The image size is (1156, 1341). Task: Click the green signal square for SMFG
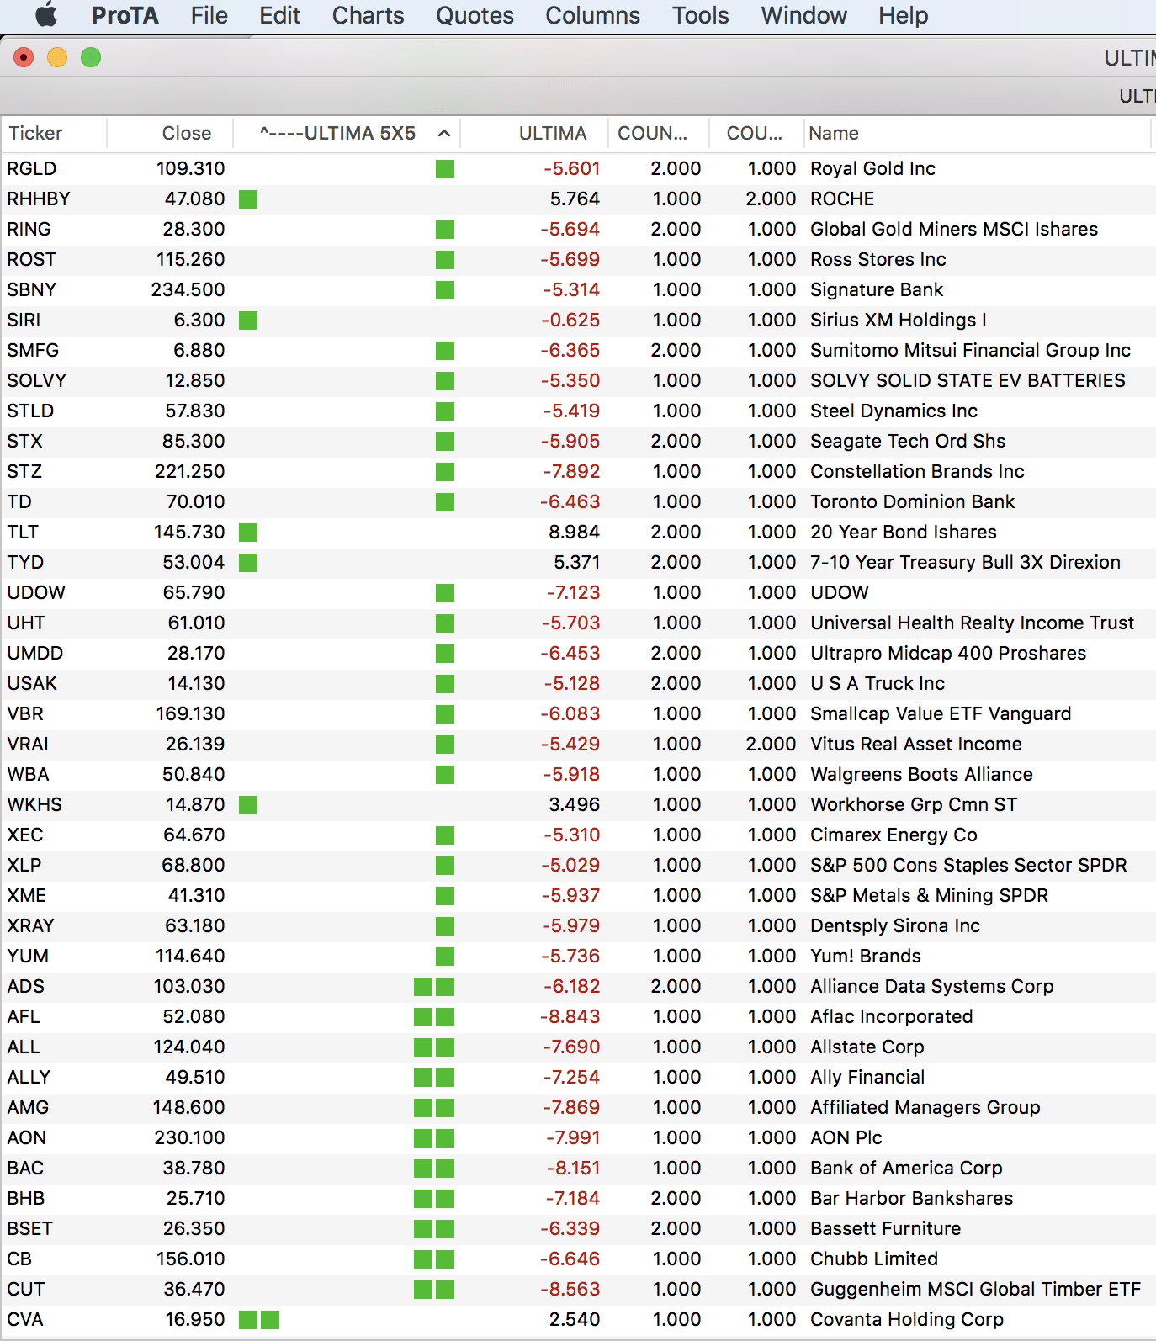[x=445, y=351]
